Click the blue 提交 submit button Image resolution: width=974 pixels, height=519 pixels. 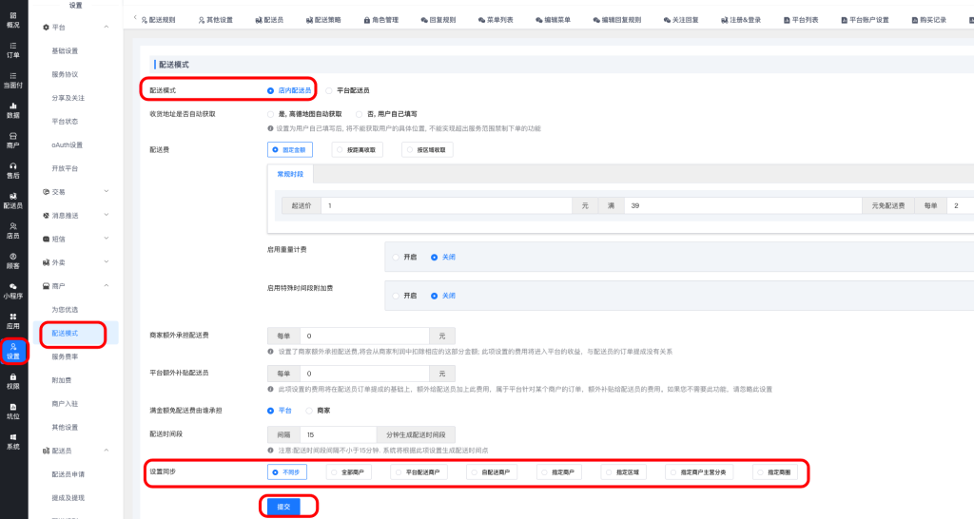click(282, 507)
